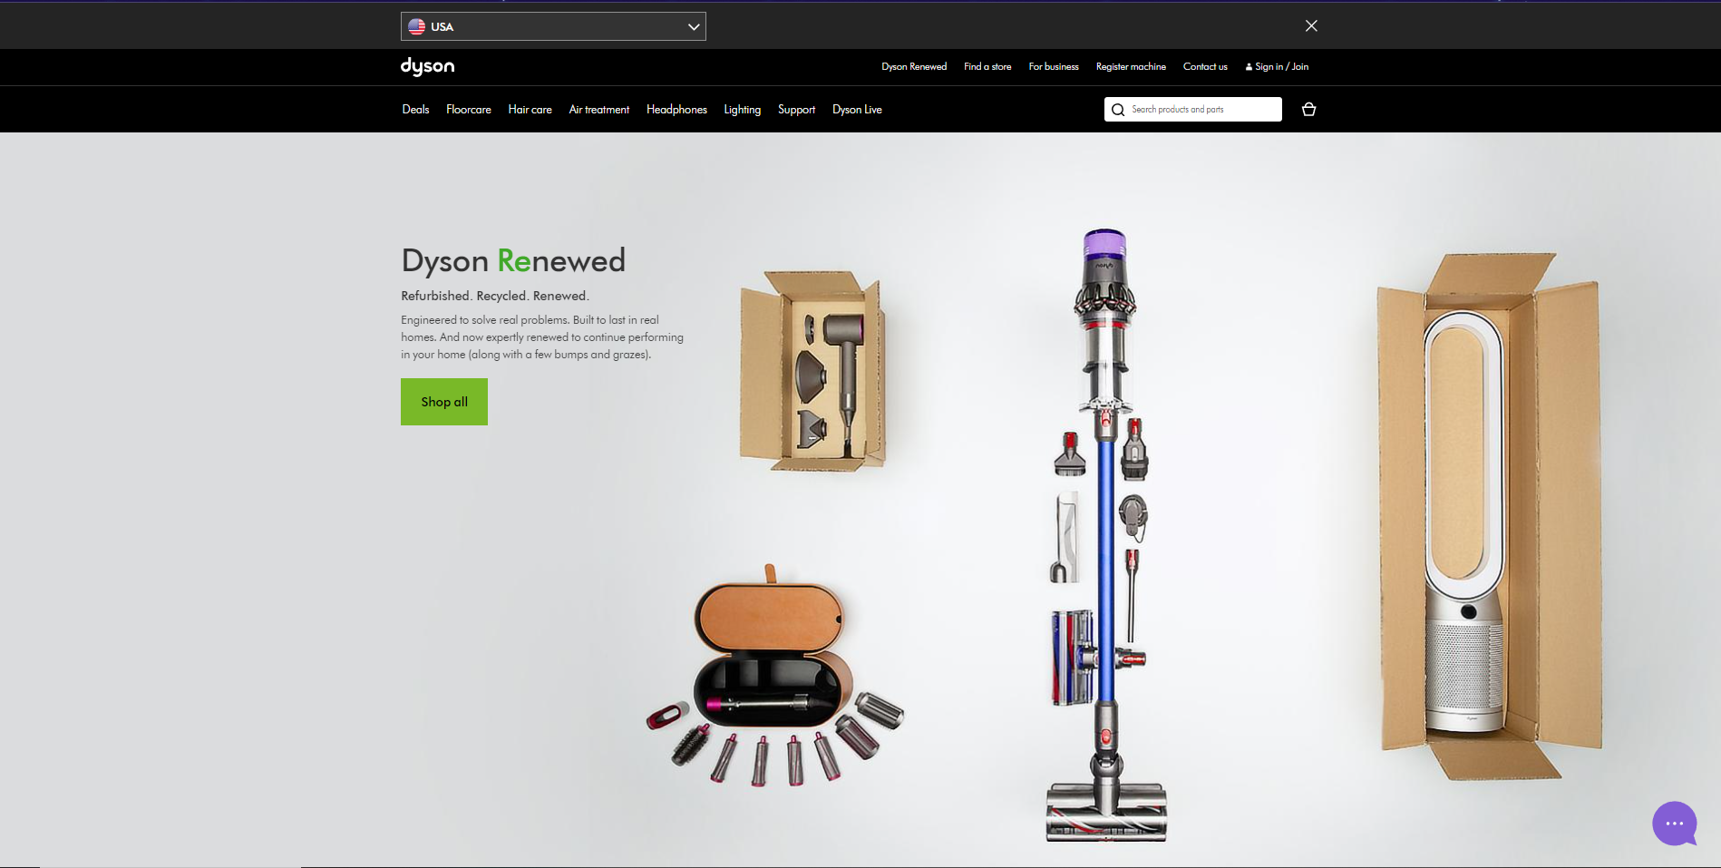Image resolution: width=1721 pixels, height=868 pixels.
Task: Click the search products and parts field
Action: point(1193,110)
